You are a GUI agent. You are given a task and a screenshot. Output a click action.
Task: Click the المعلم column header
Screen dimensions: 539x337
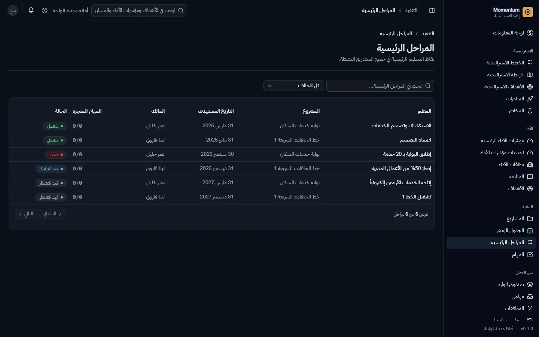(424, 111)
